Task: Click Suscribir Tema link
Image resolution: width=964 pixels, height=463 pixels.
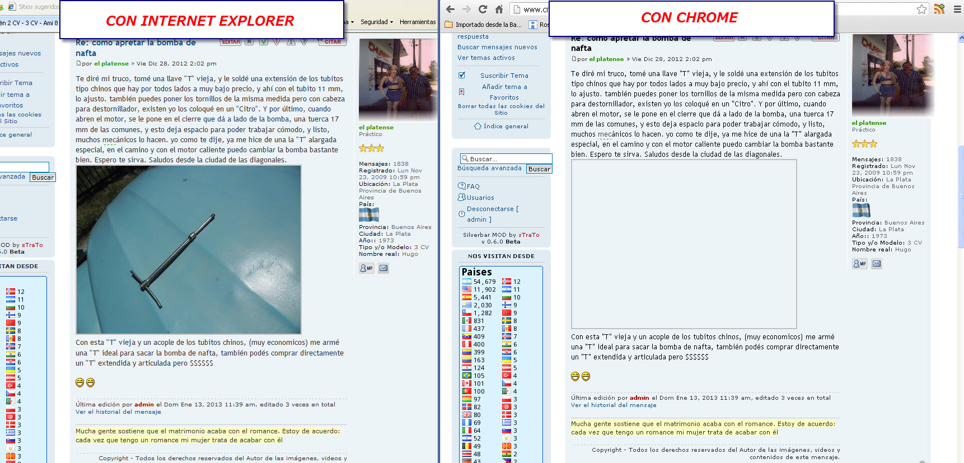Action: [504, 76]
